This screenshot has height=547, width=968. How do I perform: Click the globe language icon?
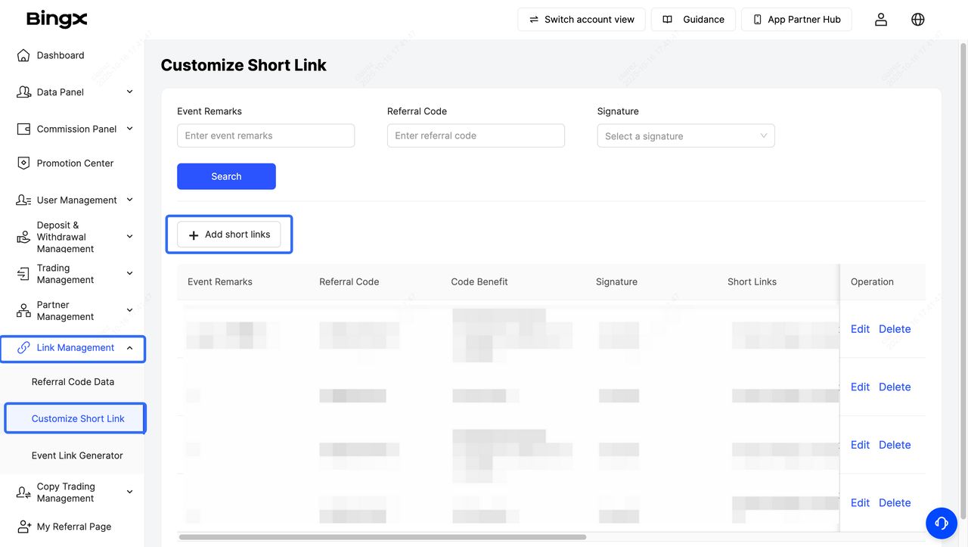(x=918, y=20)
